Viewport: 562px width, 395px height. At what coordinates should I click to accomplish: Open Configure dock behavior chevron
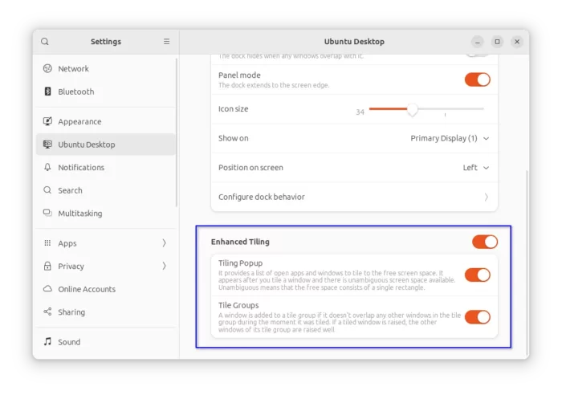point(486,197)
